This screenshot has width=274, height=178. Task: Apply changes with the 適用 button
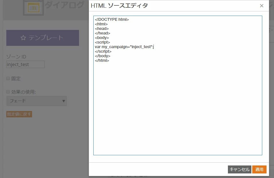259,169
